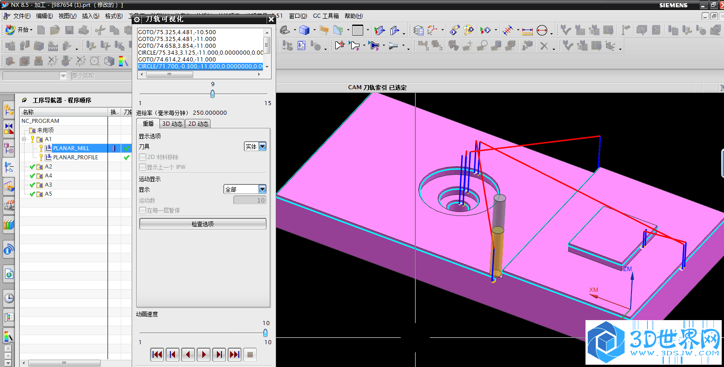724x367 pixels.
Task: Open the HD3D info sidebar icon
Action: click(9, 250)
